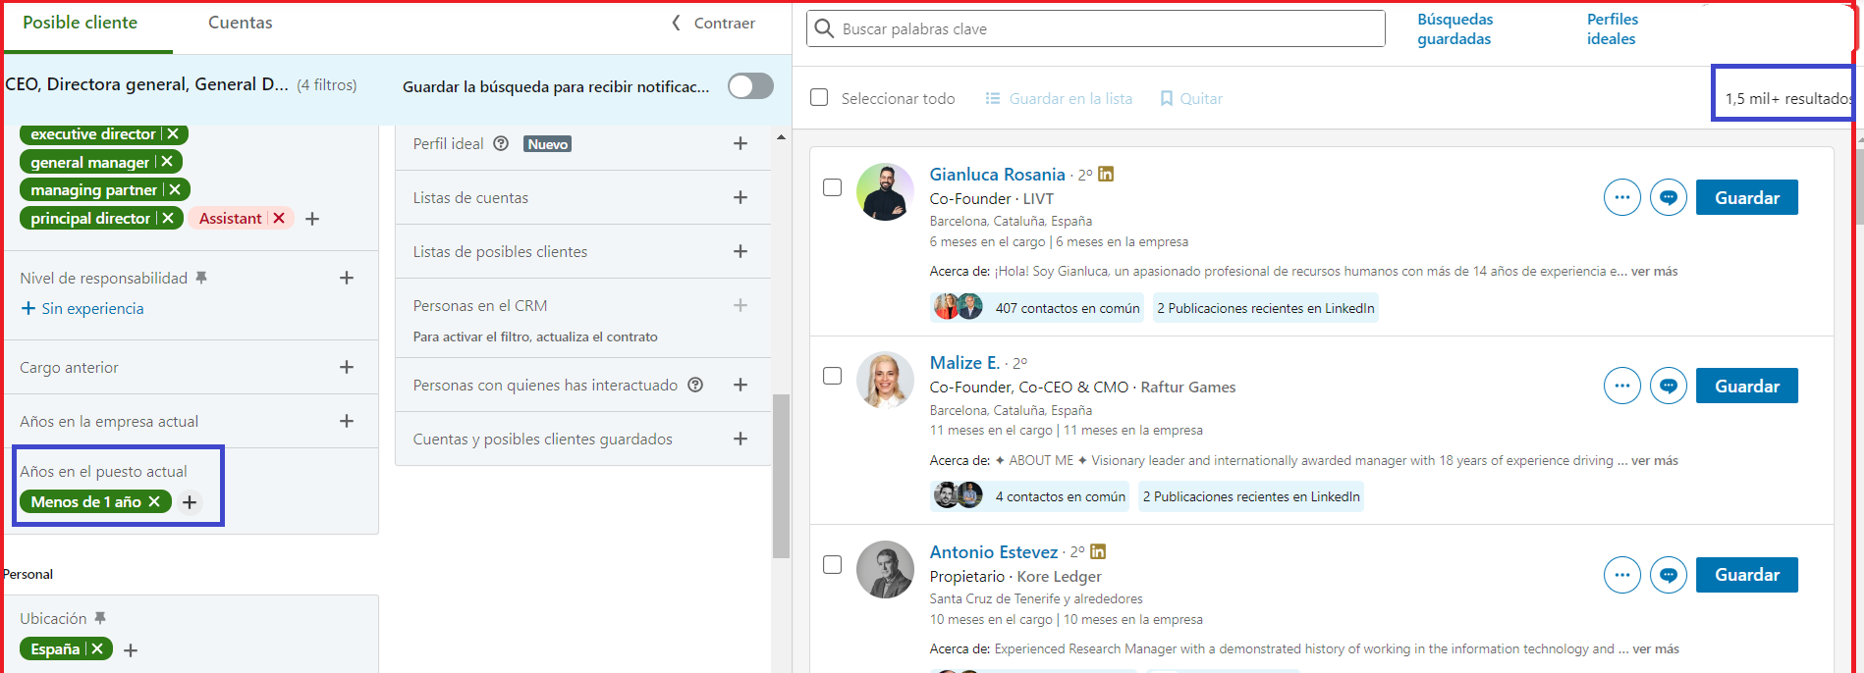Expand Perfil ideal filter
Viewport: 1864px width, 673px height.
[x=740, y=143]
